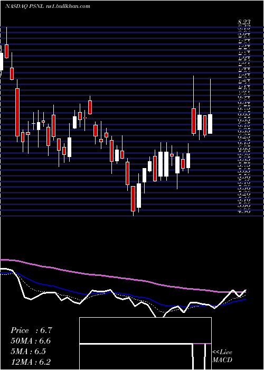Click the '<<Live MACD' label
The width and height of the screenshot is (264, 370).
222,356
